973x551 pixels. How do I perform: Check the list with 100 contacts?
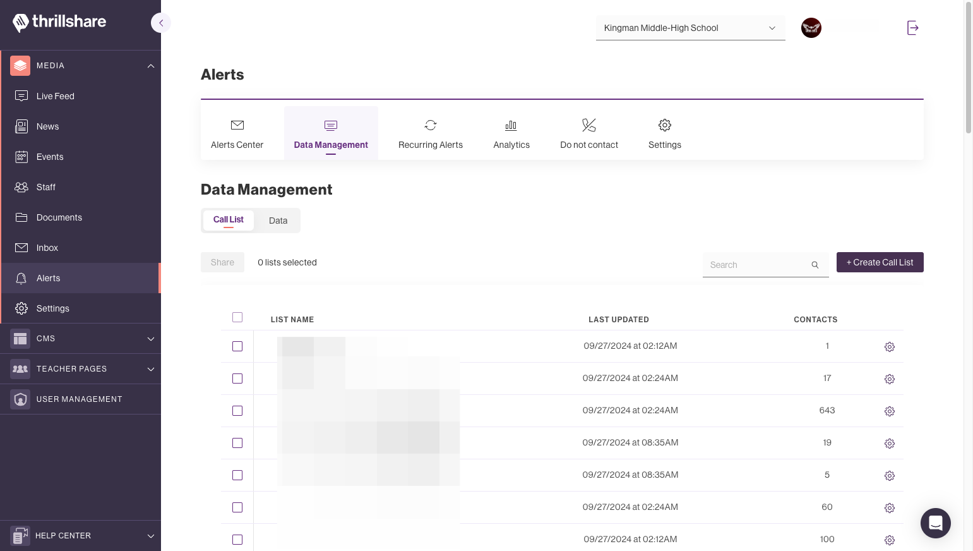coord(237,540)
